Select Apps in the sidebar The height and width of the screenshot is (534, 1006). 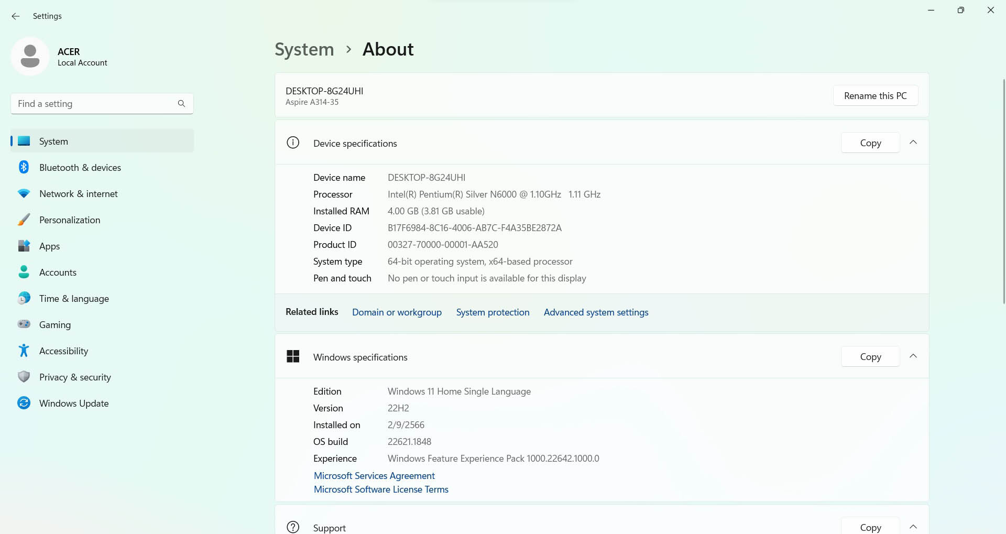coord(102,246)
